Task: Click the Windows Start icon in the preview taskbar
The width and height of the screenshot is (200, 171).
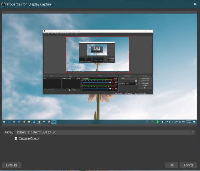Action: tap(4, 122)
